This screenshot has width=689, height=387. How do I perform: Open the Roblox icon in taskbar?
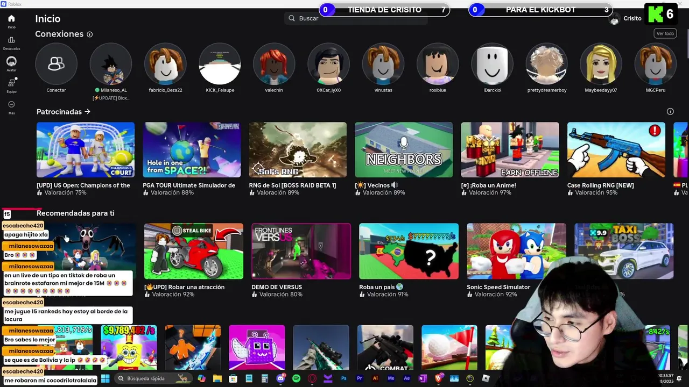(486, 378)
